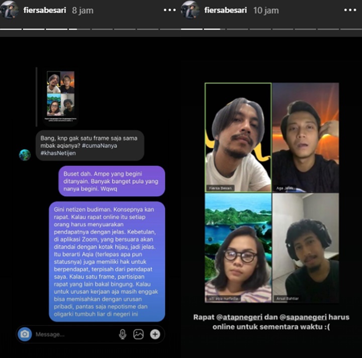Select the 'Gini netizen budiman' long reply
This screenshot has height=358, width=362.
tap(107, 262)
